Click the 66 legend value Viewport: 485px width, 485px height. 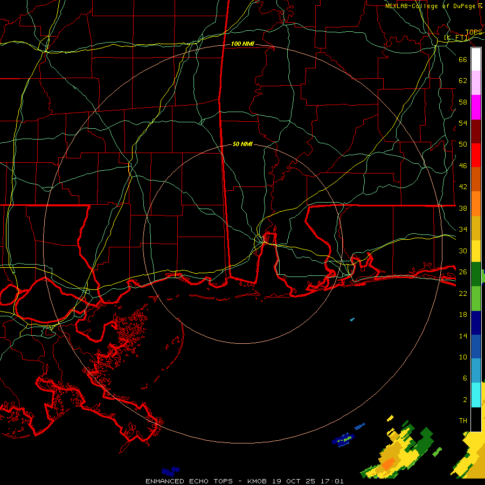463,59
